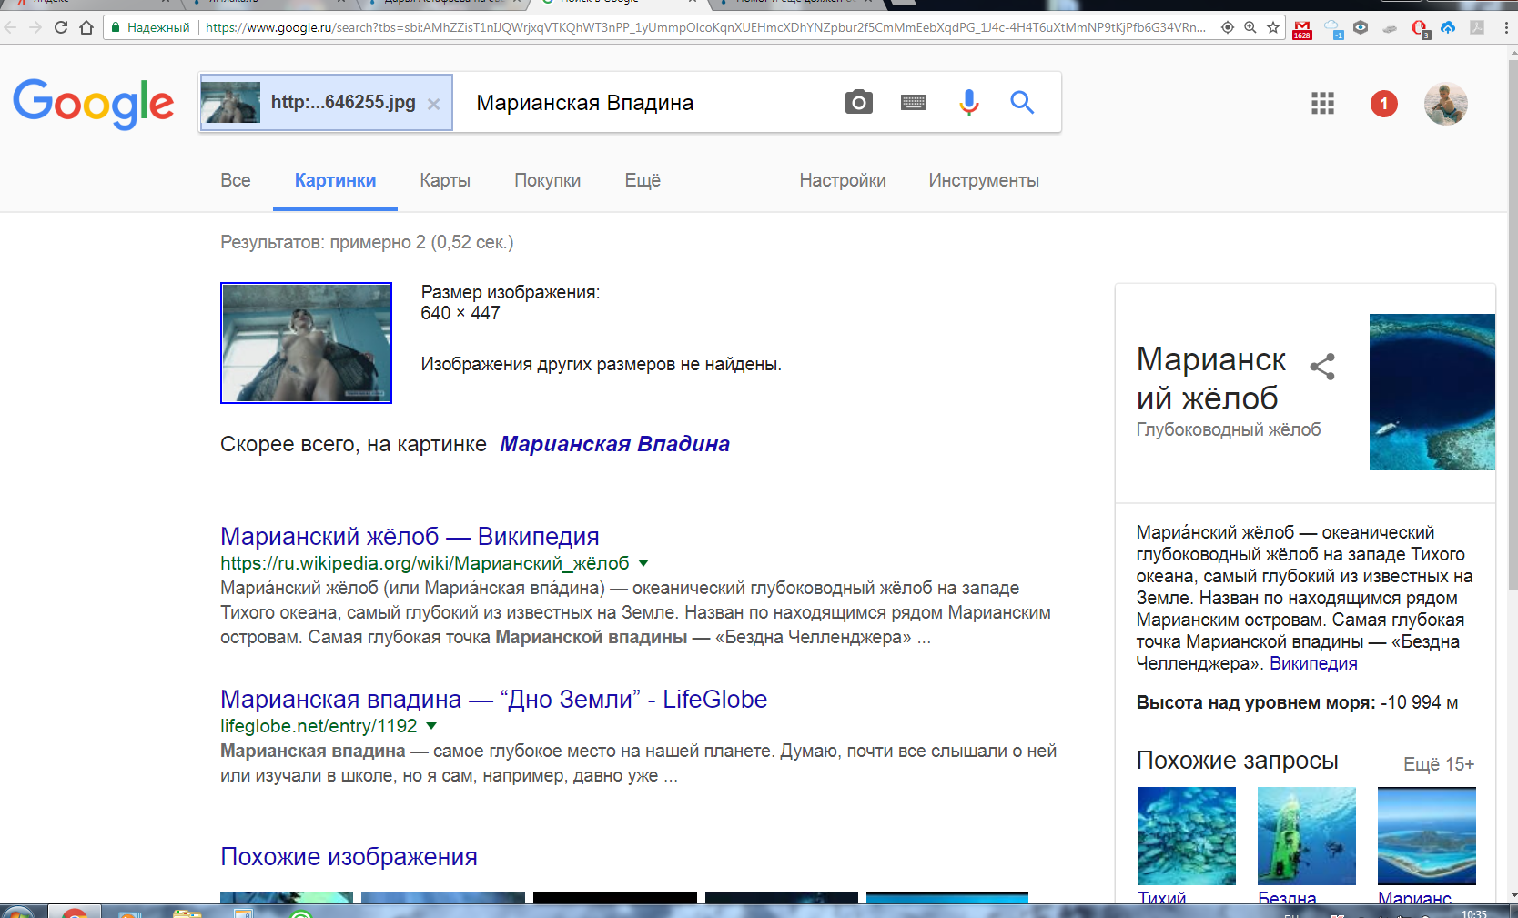Click the search text field with Марианская Впадина

[646, 103]
